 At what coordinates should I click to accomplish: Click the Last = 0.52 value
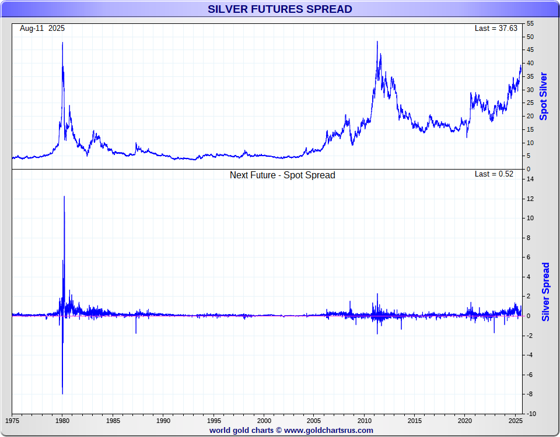pos(494,174)
